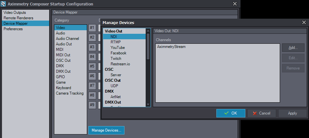Select the Camera Tracking category
Image resolution: width=309 pixels, height=138 pixels.
coord(70,93)
